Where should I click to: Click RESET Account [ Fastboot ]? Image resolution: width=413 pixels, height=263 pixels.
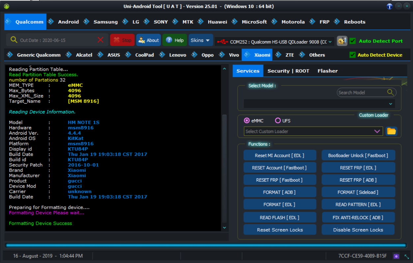point(280,168)
